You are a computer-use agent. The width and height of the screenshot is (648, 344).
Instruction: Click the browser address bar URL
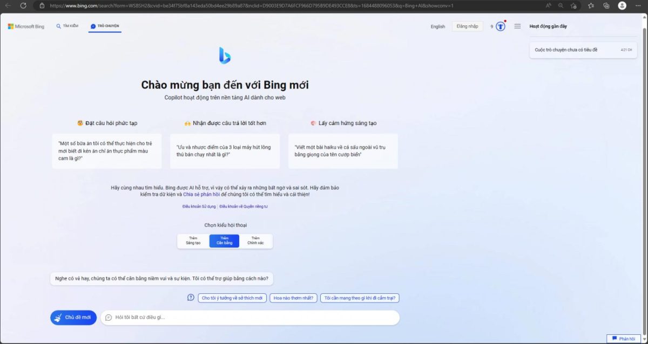pyautogui.click(x=251, y=5)
